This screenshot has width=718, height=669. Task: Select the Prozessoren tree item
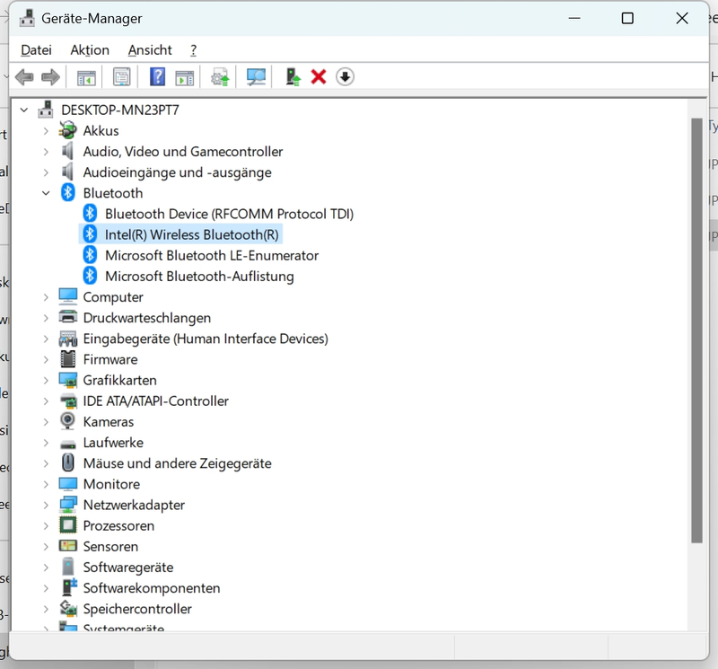coord(118,525)
